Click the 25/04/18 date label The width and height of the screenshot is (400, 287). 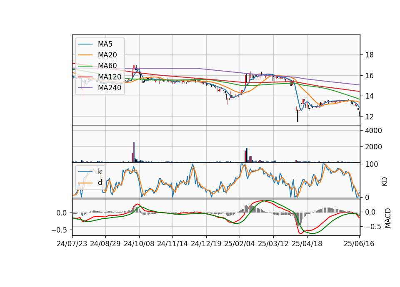click(x=307, y=244)
